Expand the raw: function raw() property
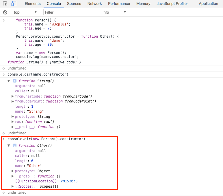Image resolution: width=223 pixels, height=196 pixels. 12,122
